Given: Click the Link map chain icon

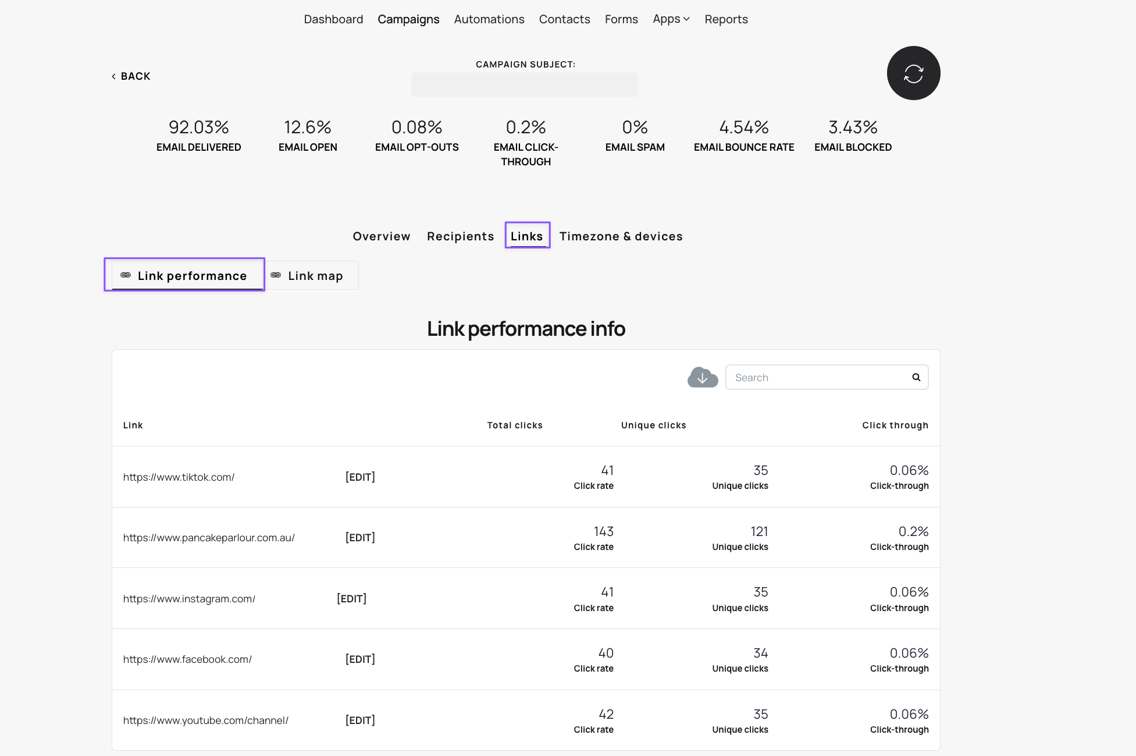Looking at the screenshot, I should pyautogui.click(x=276, y=275).
